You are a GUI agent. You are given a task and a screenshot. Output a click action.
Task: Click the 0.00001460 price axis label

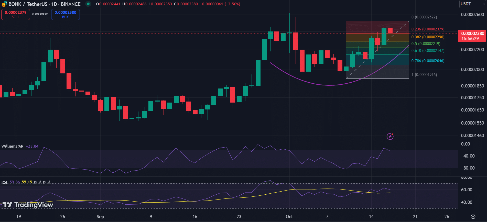point(472,136)
